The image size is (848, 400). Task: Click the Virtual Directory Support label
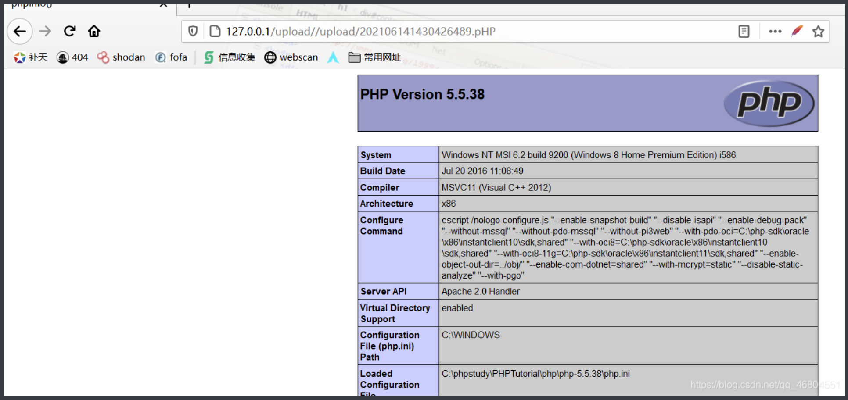pyautogui.click(x=395, y=314)
